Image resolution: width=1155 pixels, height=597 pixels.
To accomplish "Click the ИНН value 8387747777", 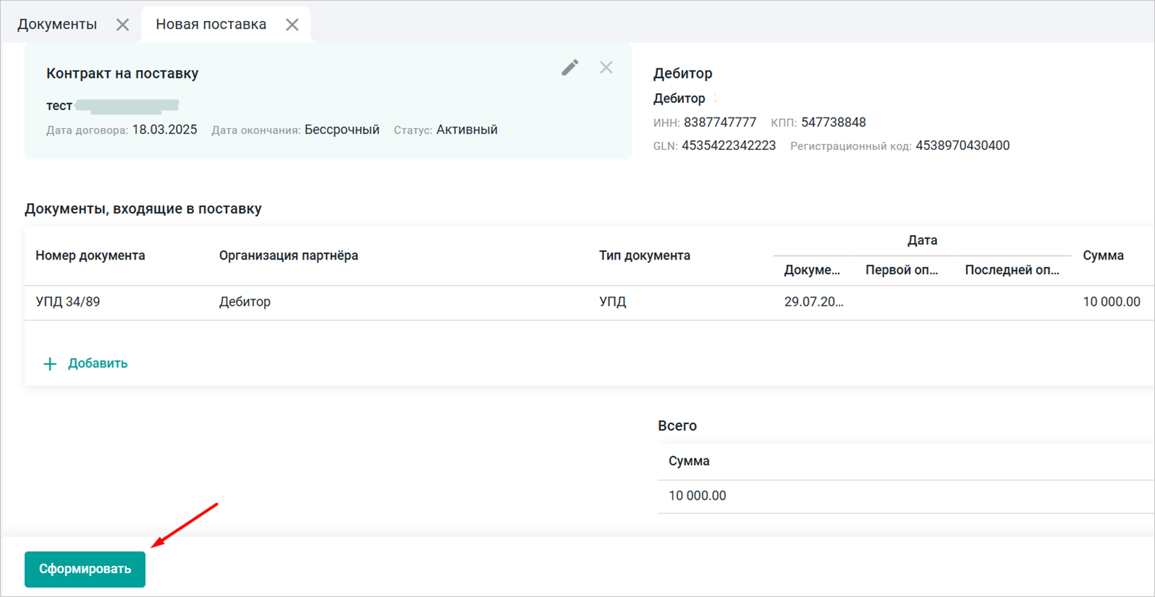I will 720,123.
